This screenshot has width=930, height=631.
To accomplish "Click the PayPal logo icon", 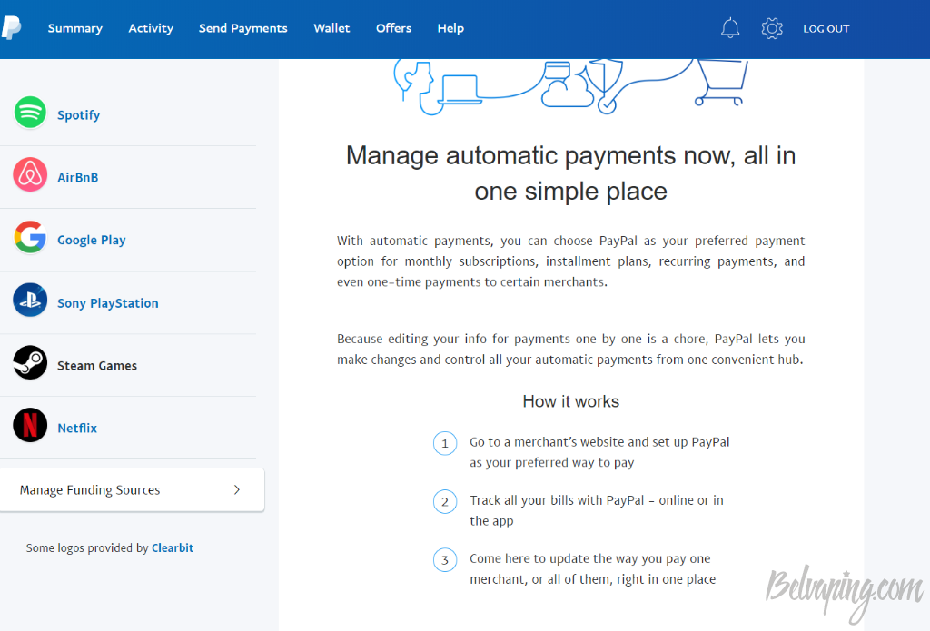I will pos(11,28).
